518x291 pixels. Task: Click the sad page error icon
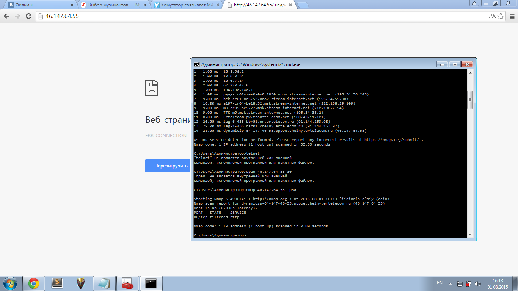click(x=151, y=88)
